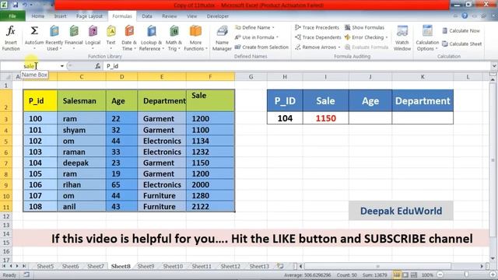The image size is (498, 280).
Task: Select the red 1150 Sale result cell
Action: click(325, 118)
